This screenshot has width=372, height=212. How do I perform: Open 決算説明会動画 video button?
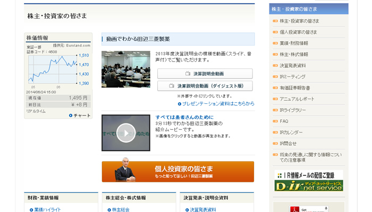(205, 74)
